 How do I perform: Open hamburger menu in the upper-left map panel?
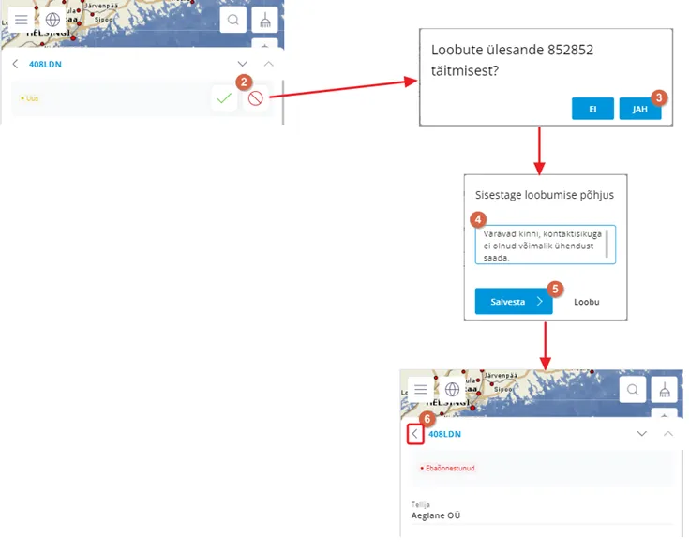[21, 19]
